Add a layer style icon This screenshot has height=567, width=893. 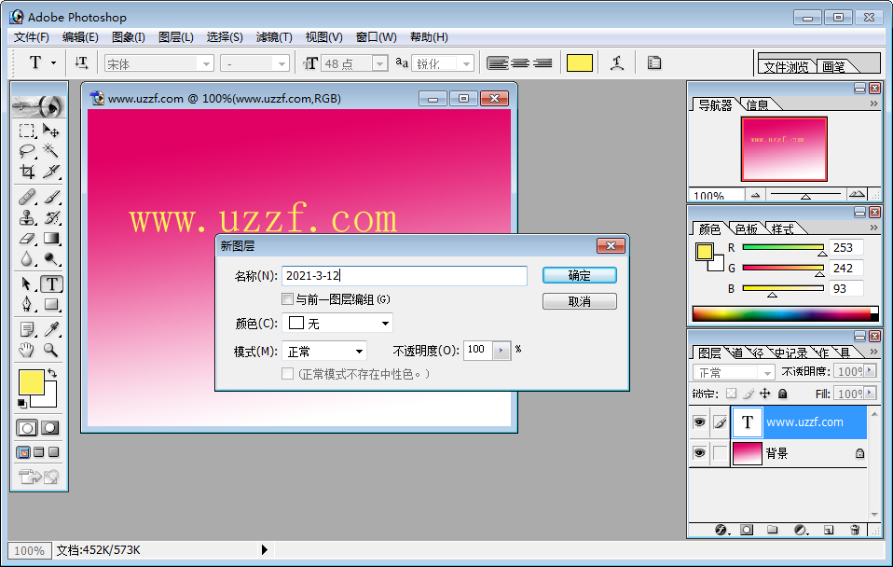point(721,530)
